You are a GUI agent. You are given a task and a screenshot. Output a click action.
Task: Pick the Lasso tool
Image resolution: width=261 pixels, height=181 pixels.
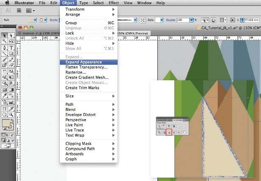(x=11, y=41)
